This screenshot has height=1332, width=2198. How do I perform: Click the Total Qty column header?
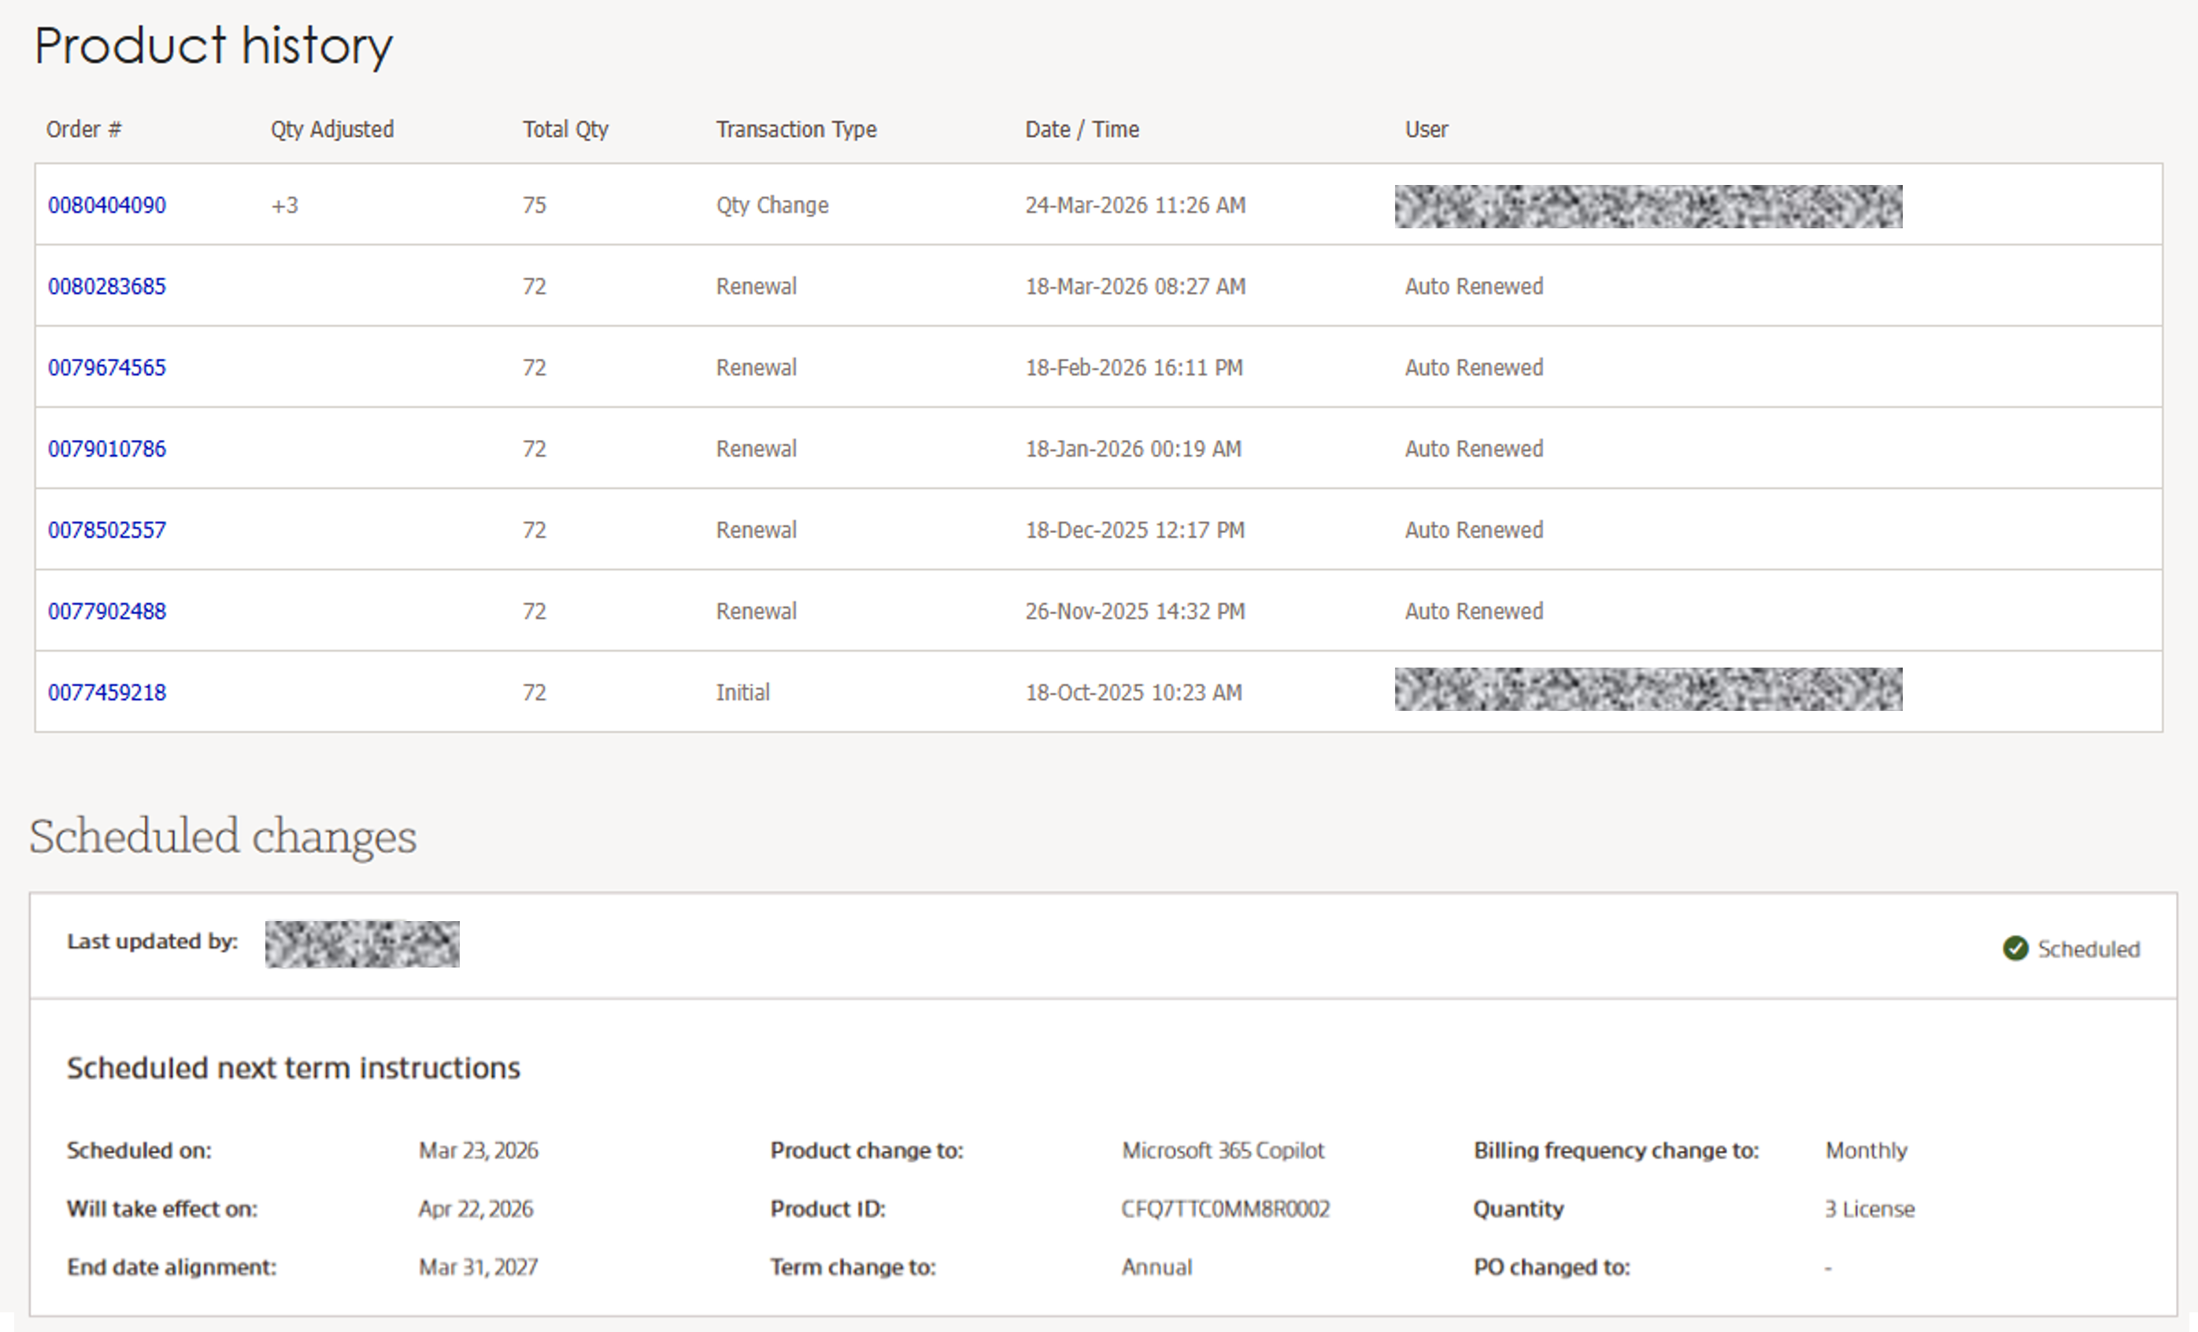565,129
